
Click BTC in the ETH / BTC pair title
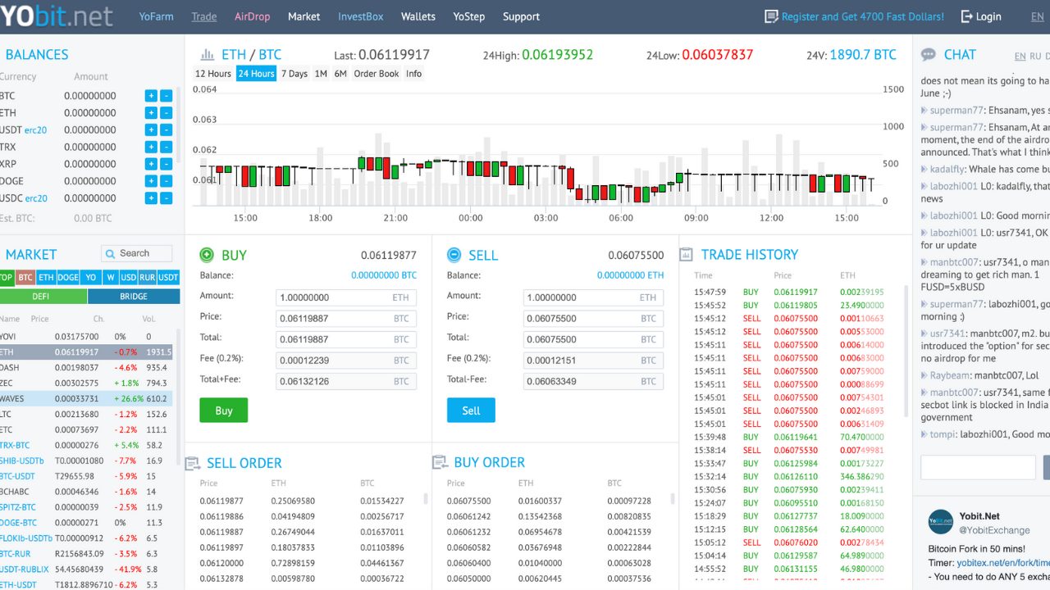[x=270, y=55]
